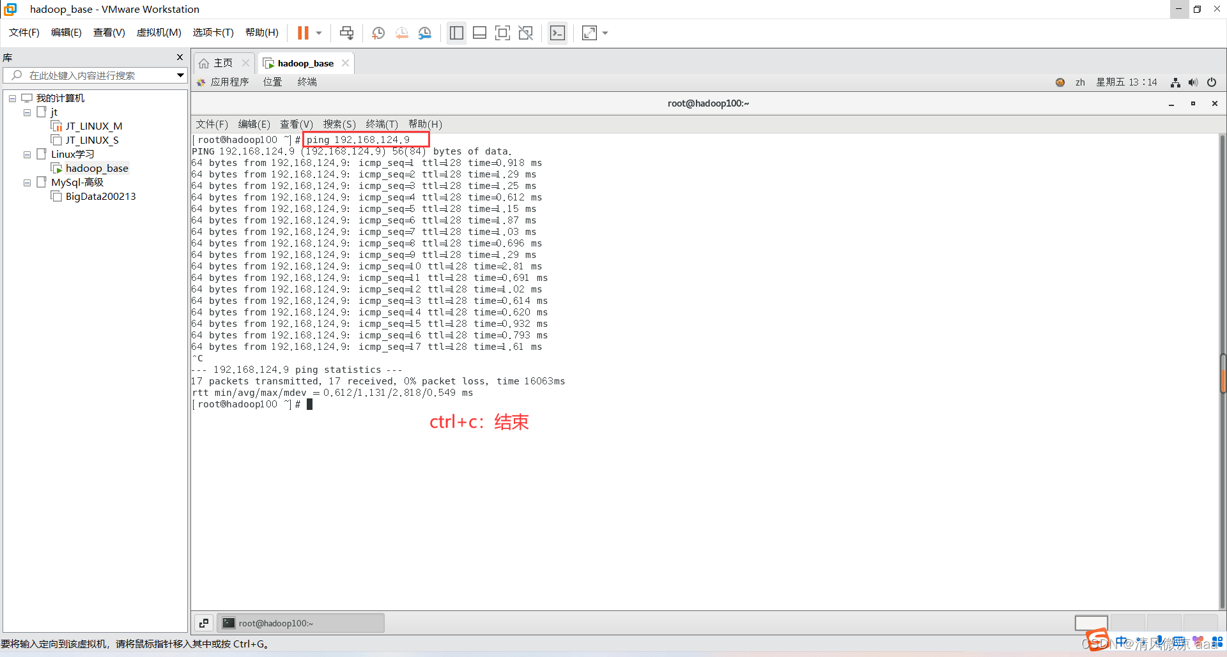Close the 主页 tab
The image size is (1227, 657).
tap(245, 63)
